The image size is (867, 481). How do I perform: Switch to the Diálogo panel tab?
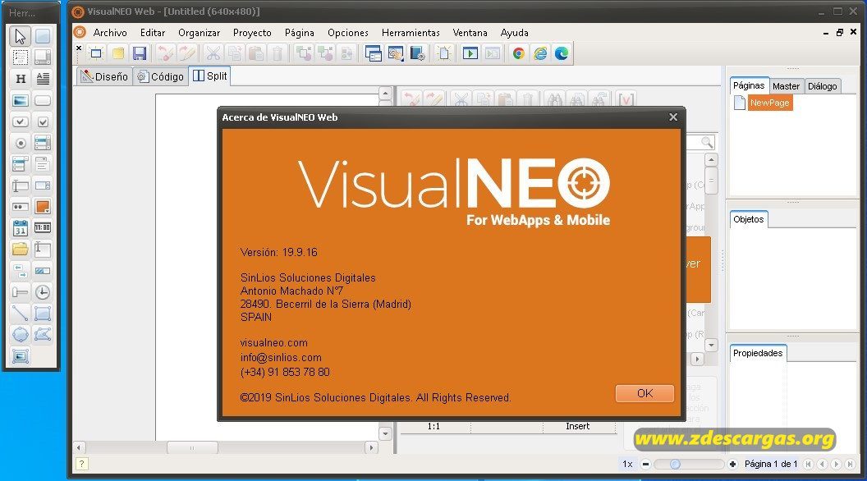[822, 86]
